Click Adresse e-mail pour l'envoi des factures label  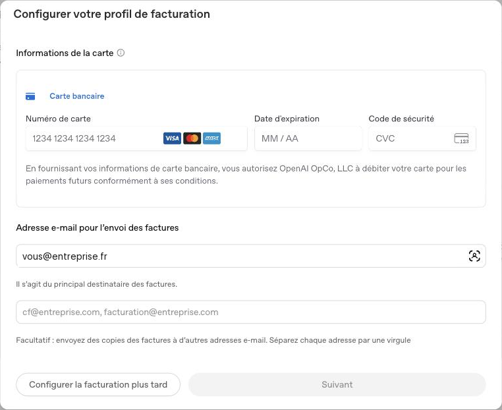pyautogui.click(x=98, y=228)
